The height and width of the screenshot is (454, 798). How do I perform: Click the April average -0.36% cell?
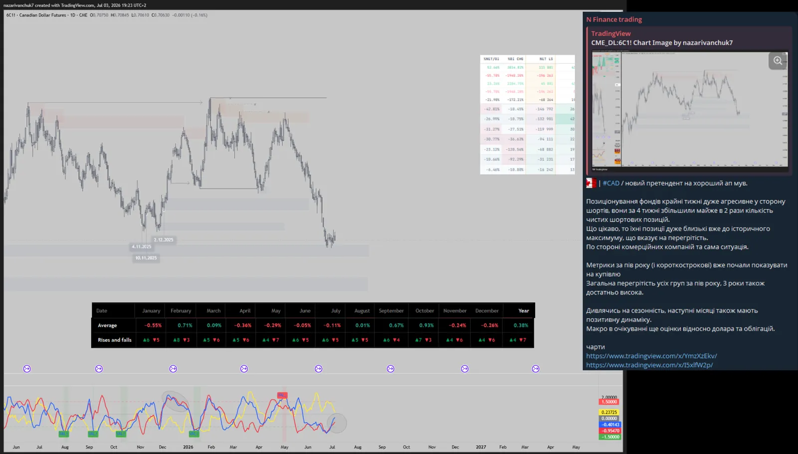(243, 325)
